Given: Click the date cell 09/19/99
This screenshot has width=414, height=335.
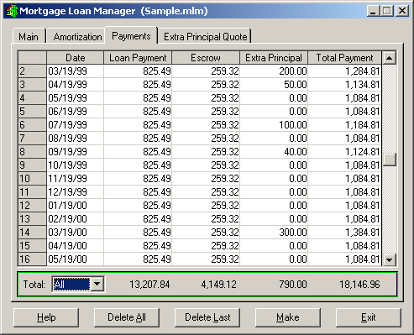Looking at the screenshot, I should point(75,152).
